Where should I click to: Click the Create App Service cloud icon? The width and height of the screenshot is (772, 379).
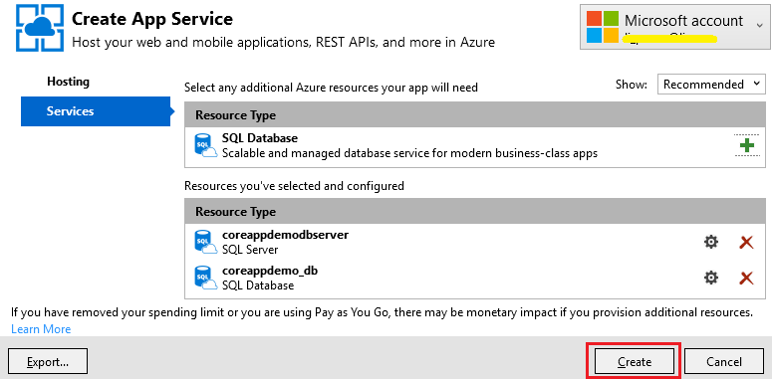tap(40, 27)
